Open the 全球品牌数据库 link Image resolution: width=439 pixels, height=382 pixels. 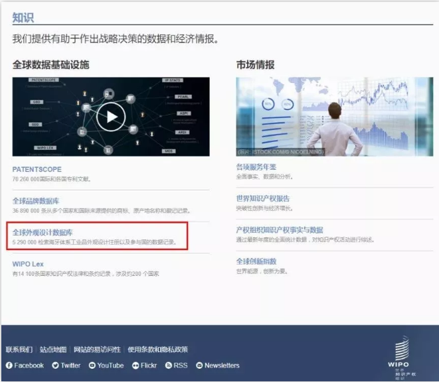click(36, 201)
